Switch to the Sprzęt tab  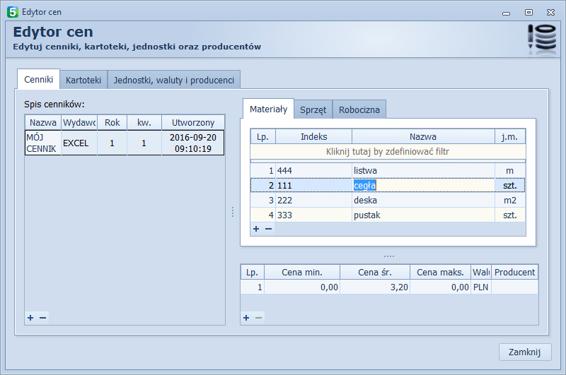coord(313,109)
